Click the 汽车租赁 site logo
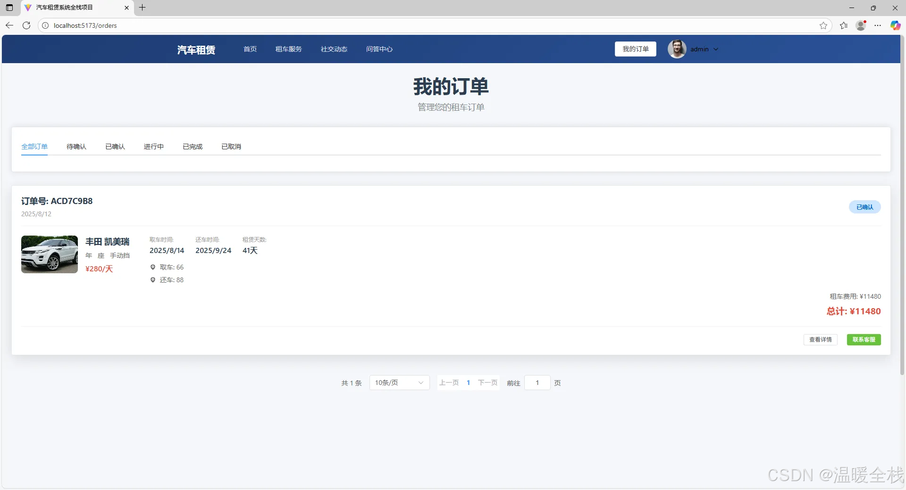906x490 pixels. pyautogui.click(x=196, y=49)
